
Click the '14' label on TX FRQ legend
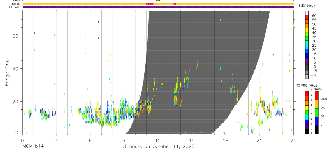click(311, 109)
